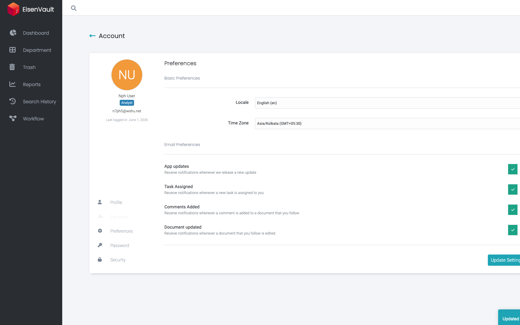
Task: Open Dashboard via its pie-chart icon
Action: 13,33
